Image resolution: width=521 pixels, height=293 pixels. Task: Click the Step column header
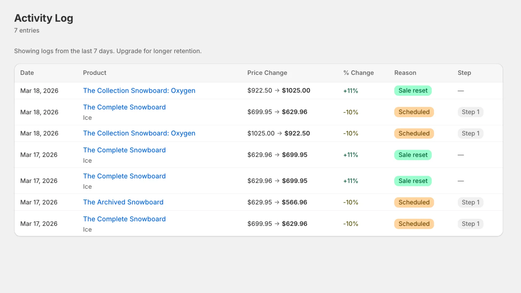(x=464, y=73)
